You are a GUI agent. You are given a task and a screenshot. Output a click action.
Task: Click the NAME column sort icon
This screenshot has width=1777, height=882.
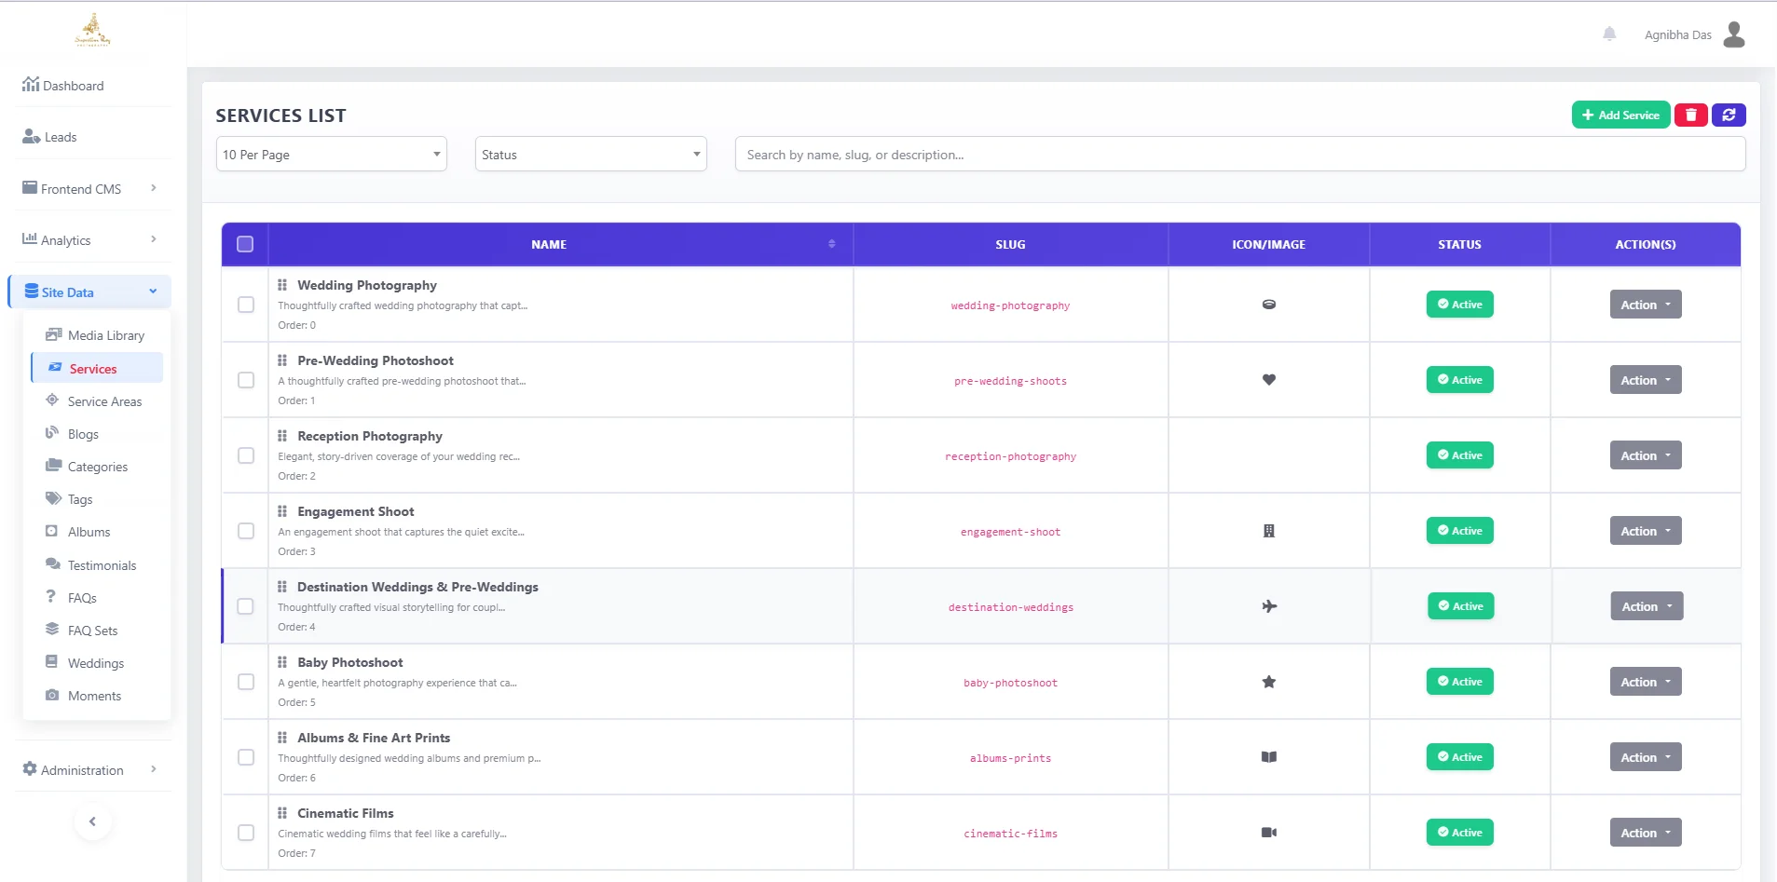(831, 244)
